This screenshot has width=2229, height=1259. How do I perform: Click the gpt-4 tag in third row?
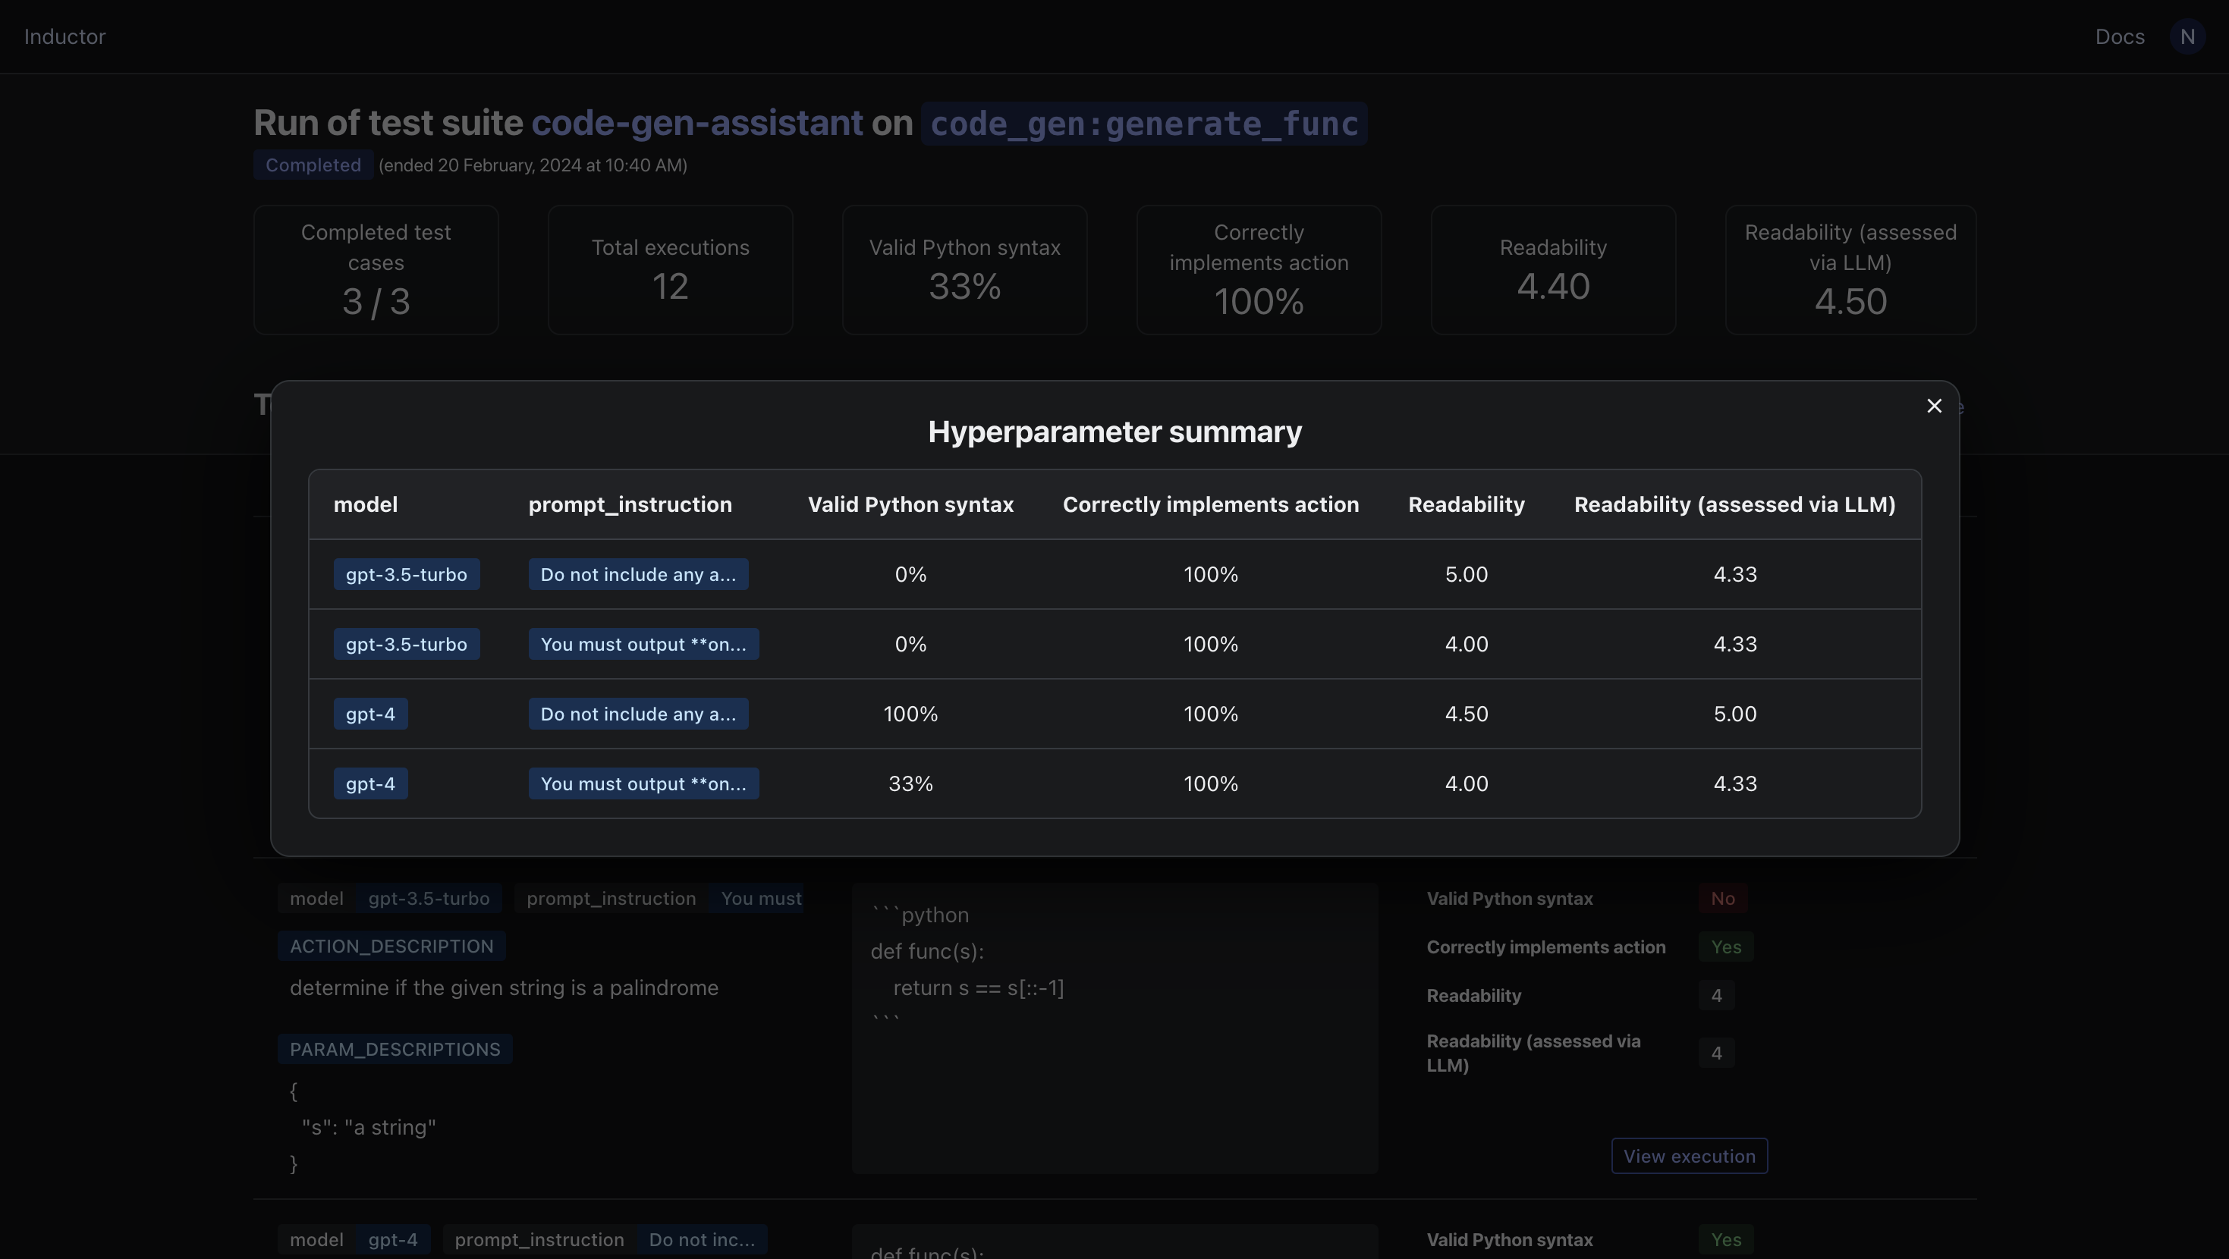[x=370, y=714]
